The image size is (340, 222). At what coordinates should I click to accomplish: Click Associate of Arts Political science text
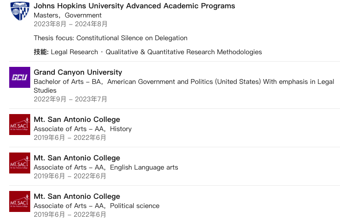pos(96,206)
